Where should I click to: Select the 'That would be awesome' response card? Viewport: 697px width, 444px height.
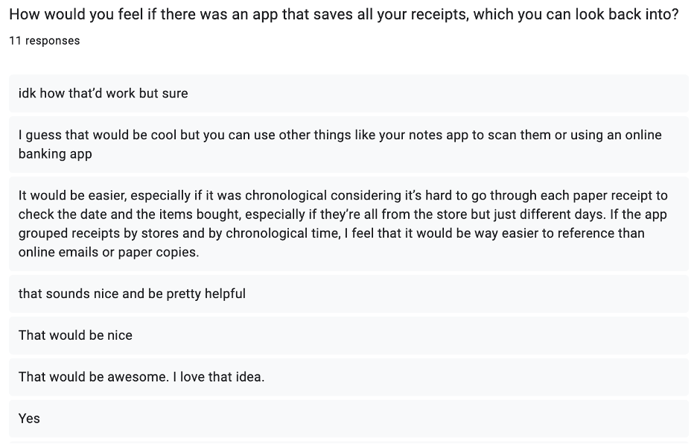click(x=348, y=377)
